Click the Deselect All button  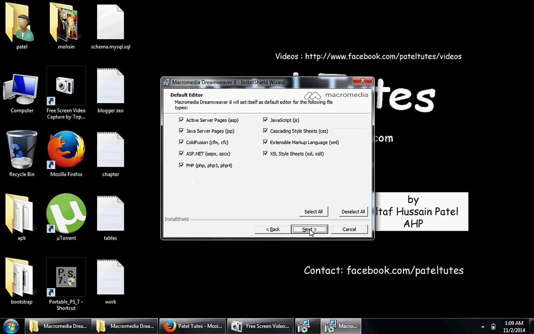pos(353,212)
